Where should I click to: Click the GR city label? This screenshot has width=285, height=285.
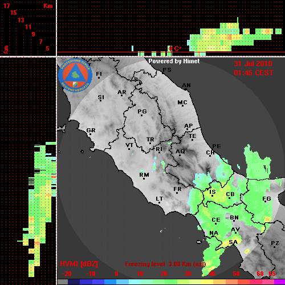coord(91,131)
